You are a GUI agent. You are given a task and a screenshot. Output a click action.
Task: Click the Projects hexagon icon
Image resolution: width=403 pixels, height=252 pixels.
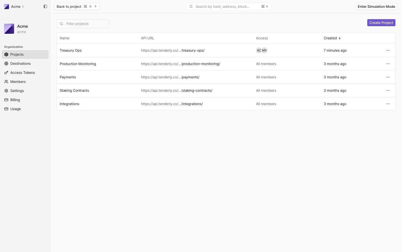pos(6,54)
